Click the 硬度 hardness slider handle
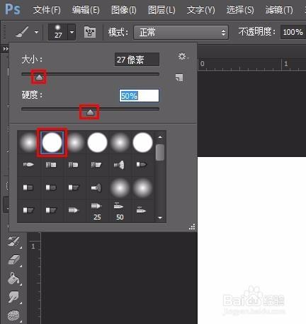Viewport: 306px width, 324px height. [x=90, y=112]
